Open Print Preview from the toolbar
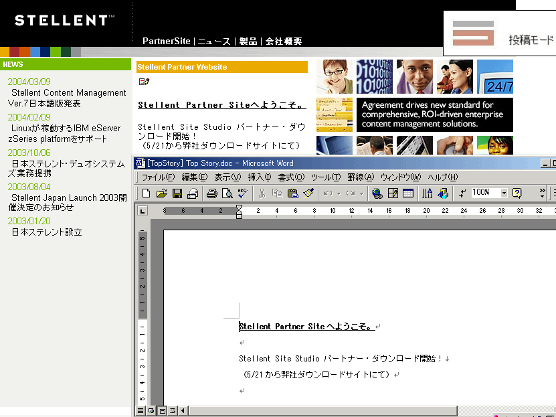Viewport: 556px width, 417px height. (227, 193)
